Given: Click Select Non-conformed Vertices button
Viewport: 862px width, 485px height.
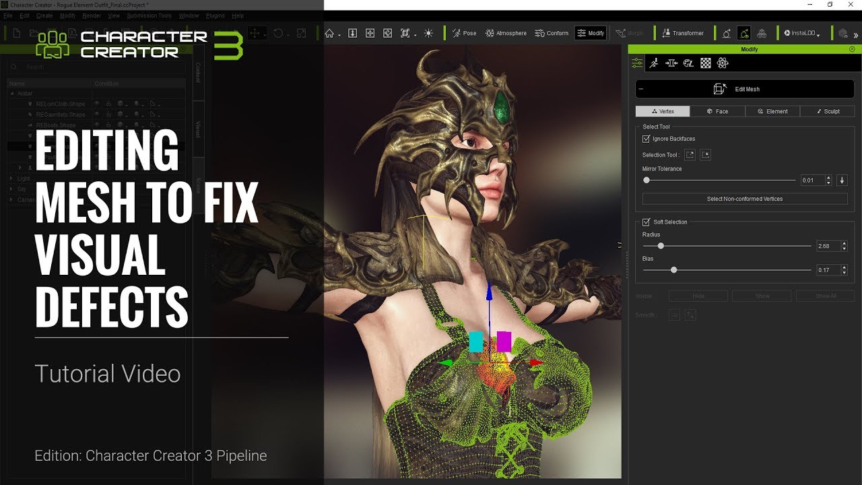Looking at the screenshot, I should coord(745,199).
